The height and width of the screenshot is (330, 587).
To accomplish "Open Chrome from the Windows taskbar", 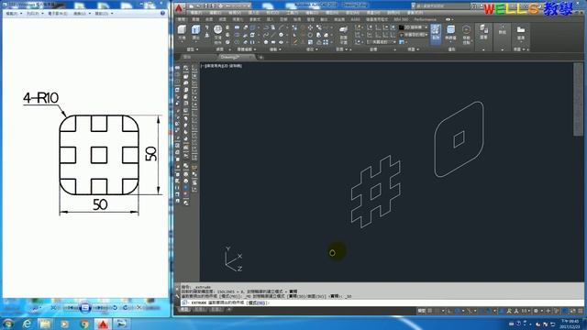I will point(84,324).
